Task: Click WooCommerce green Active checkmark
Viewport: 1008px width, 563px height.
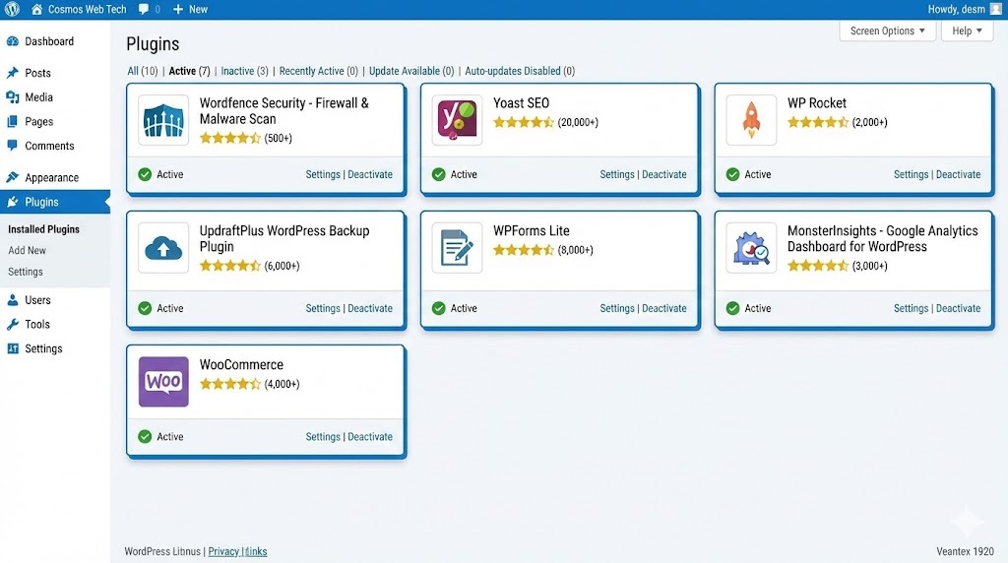Action: click(x=145, y=436)
